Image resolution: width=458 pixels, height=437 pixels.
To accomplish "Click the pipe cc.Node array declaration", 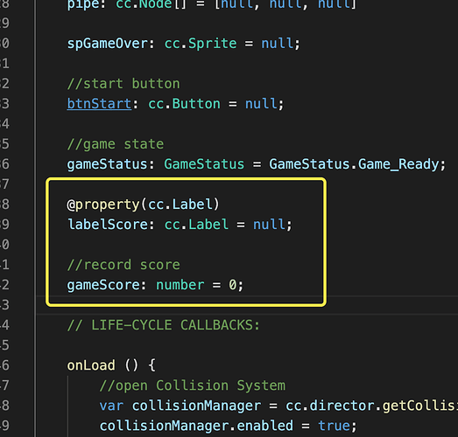I will pos(211,4).
